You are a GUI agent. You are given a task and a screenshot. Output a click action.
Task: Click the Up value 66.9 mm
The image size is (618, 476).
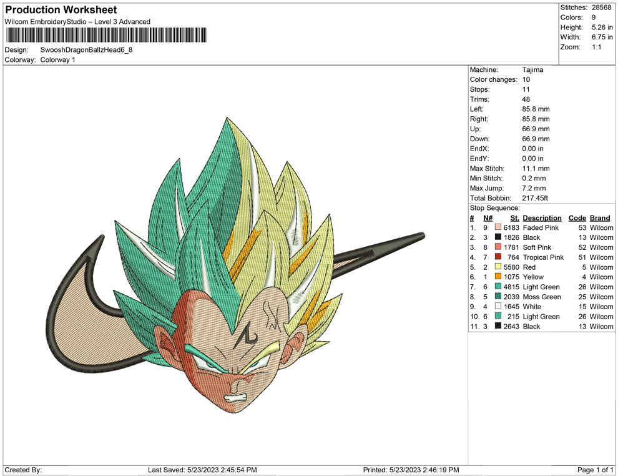pos(536,129)
